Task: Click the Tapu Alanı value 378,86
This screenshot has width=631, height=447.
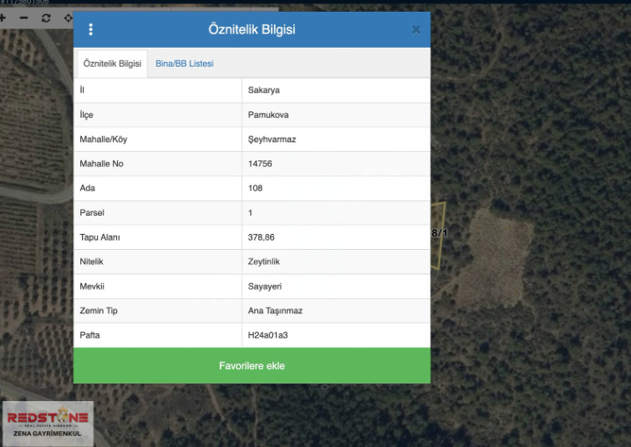Action: pos(262,237)
